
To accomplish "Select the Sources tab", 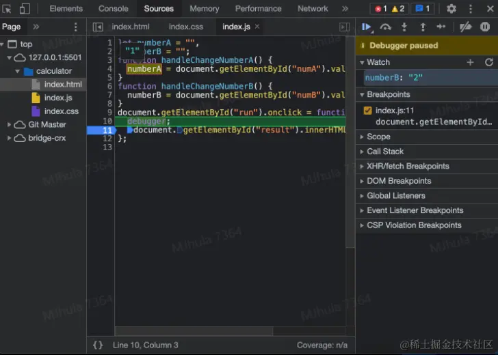I will coord(159,9).
